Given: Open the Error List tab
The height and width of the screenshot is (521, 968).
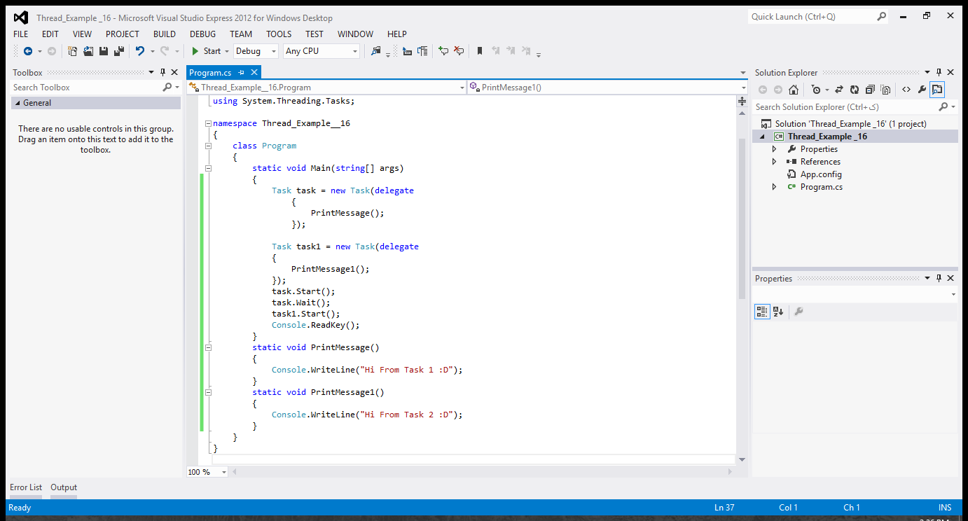Looking at the screenshot, I should pyautogui.click(x=26, y=487).
